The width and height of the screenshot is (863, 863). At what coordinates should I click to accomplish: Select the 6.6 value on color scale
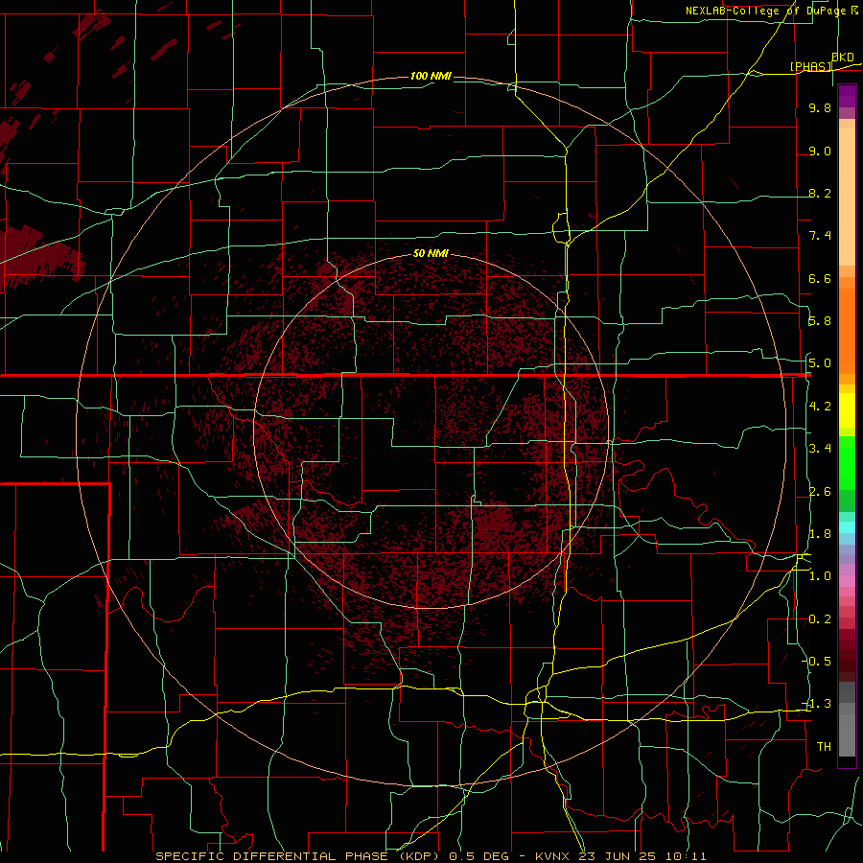[820, 278]
